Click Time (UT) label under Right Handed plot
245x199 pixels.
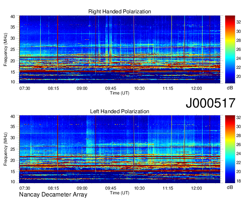click(120, 93)
